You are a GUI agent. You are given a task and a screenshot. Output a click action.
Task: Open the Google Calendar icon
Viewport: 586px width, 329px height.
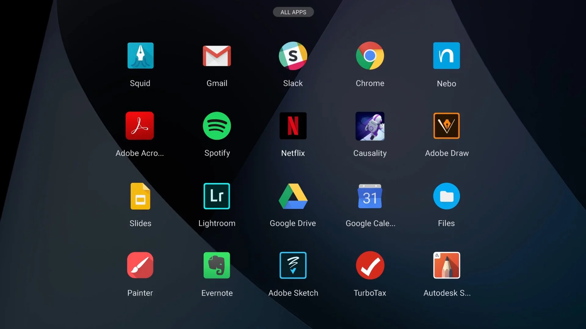pos(370,196)
